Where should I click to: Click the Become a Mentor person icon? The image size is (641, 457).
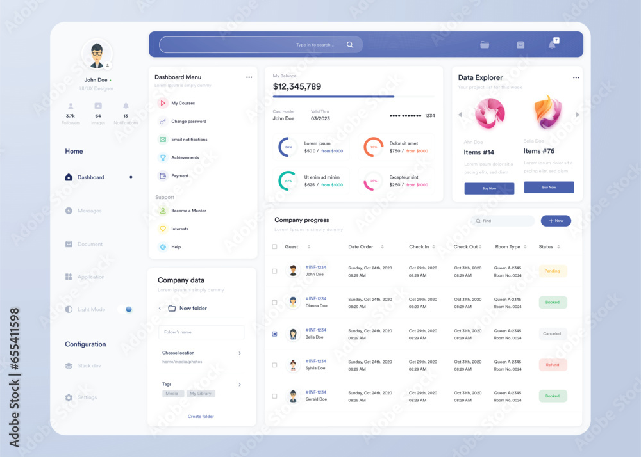pos(163,211)
